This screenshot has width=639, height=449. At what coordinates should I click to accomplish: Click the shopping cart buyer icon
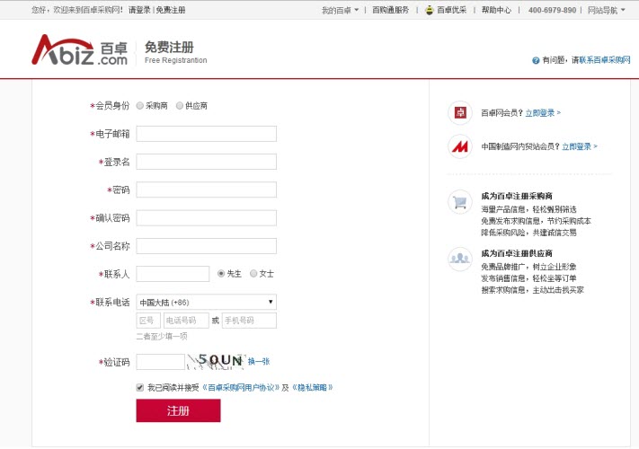(x=460, y=202)
